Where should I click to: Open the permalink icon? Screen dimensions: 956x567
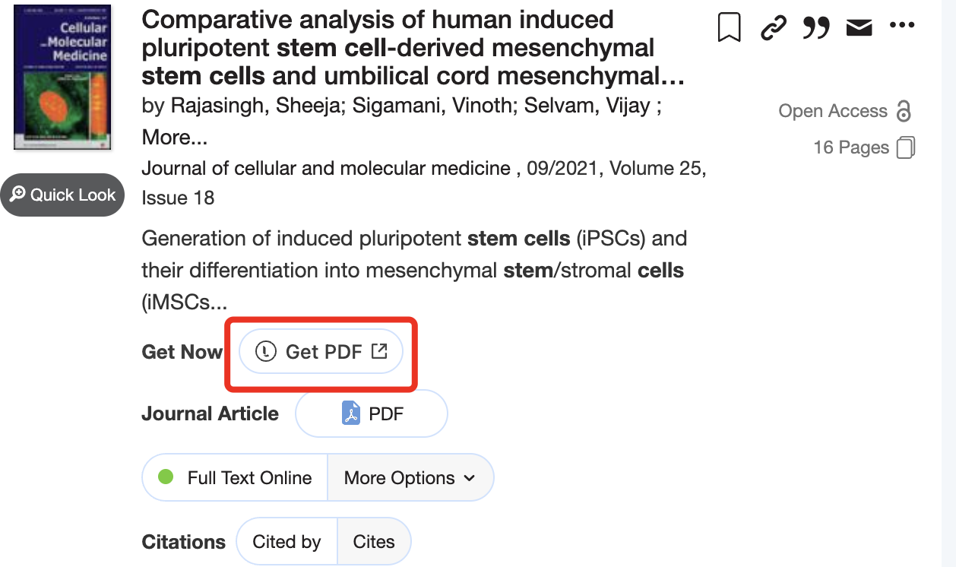772,26
